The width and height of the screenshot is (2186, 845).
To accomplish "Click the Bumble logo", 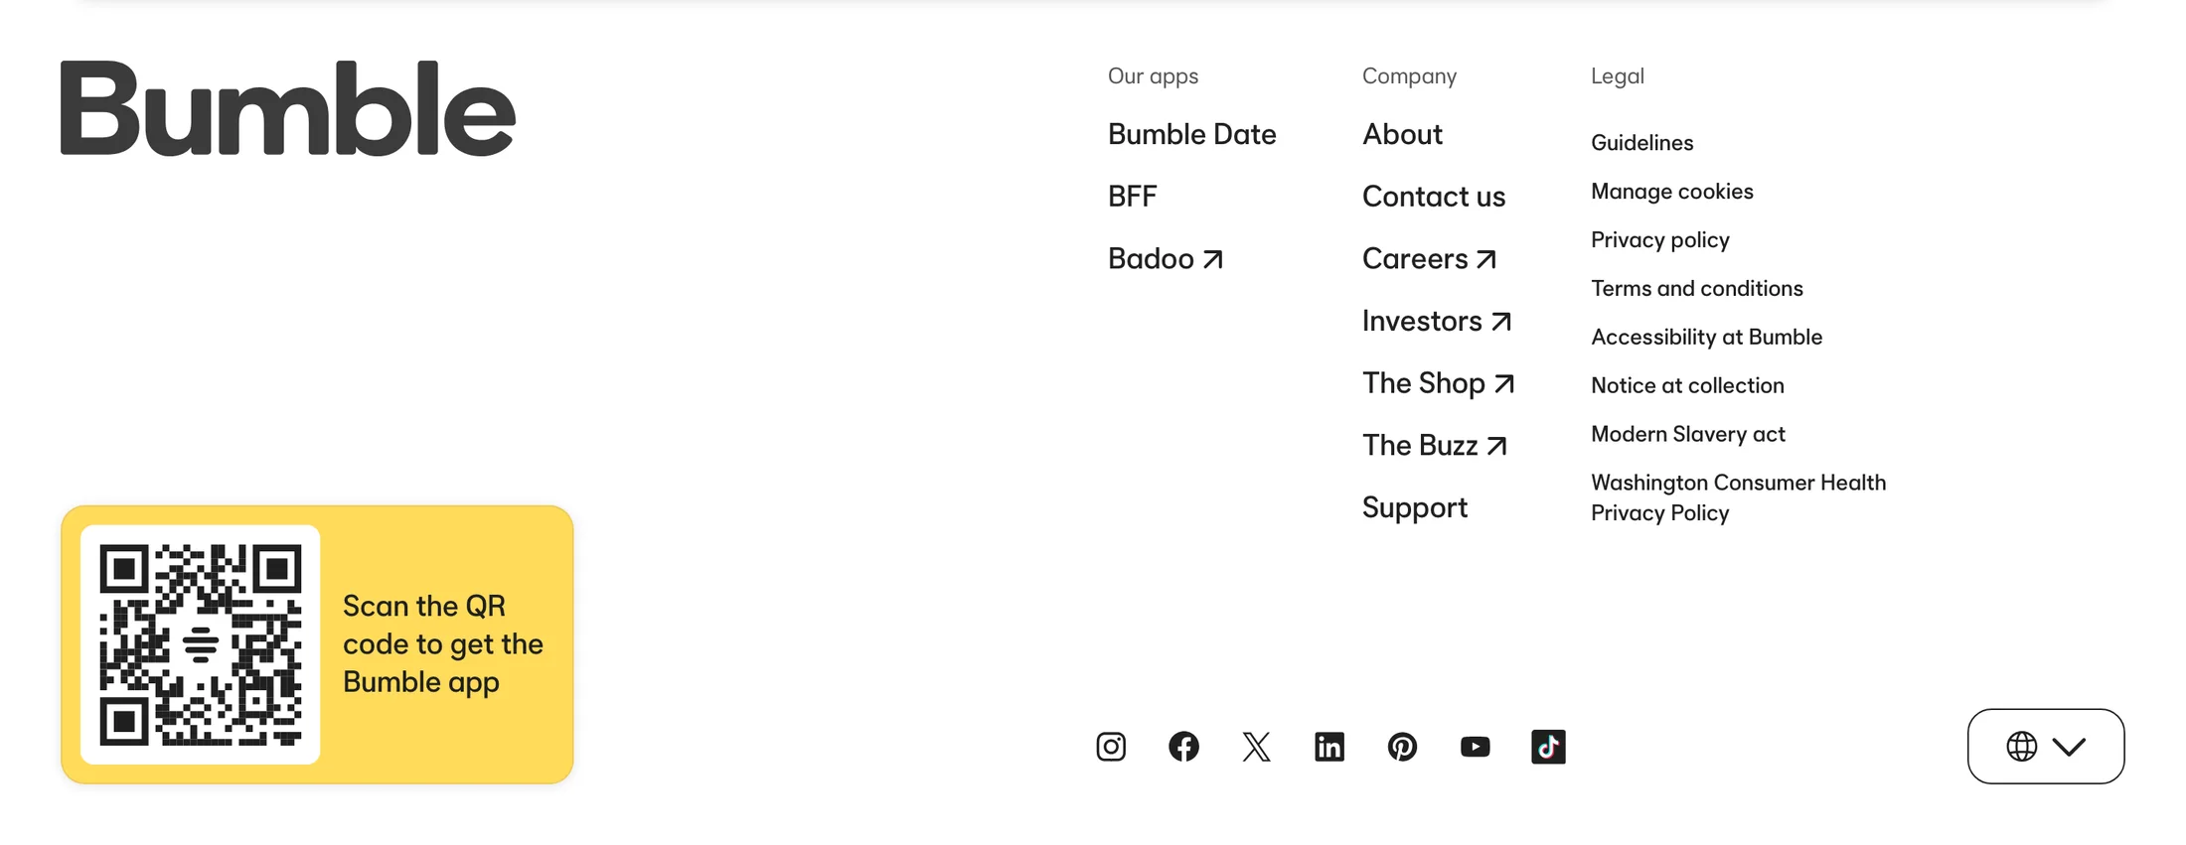I will (288, 108).
